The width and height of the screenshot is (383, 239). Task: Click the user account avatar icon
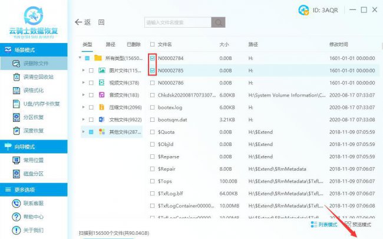pos(303,10)
